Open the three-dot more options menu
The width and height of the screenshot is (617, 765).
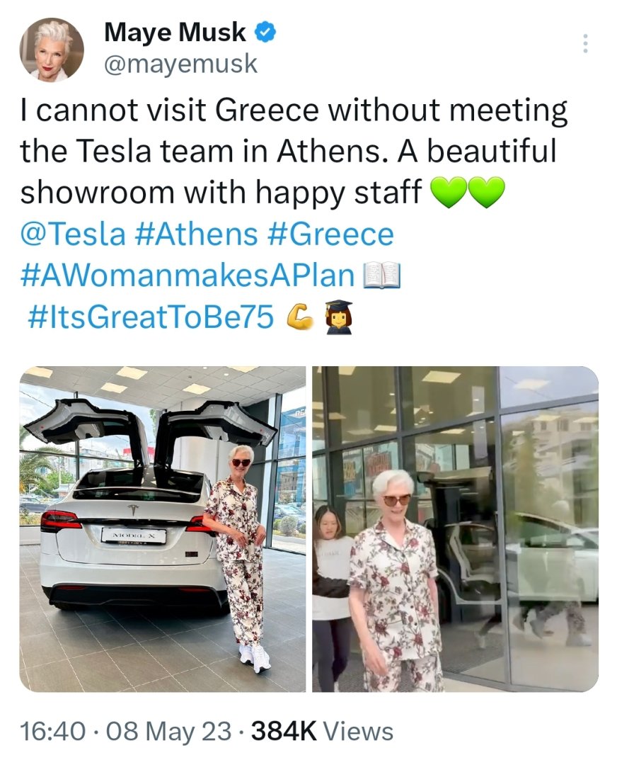point(584,43)
